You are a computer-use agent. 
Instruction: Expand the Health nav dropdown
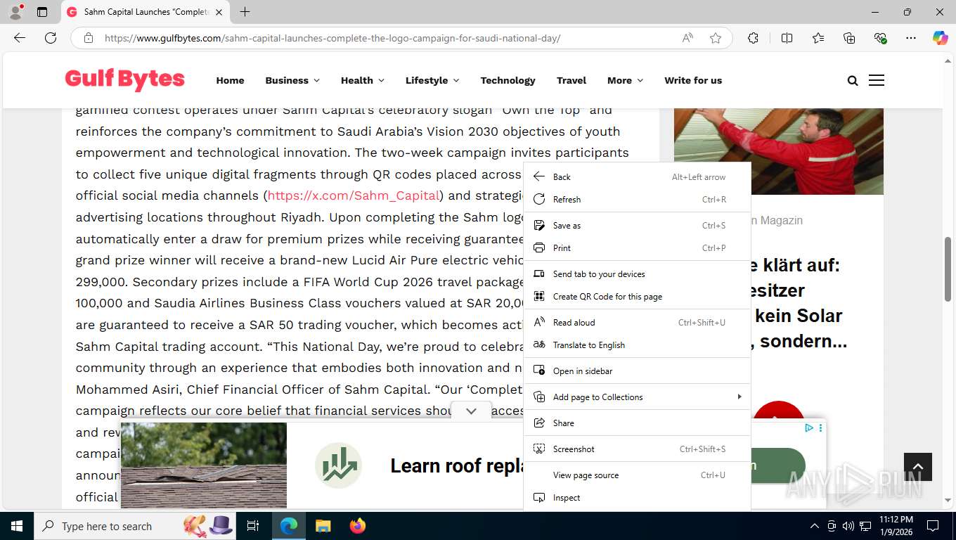coord(363,80)
